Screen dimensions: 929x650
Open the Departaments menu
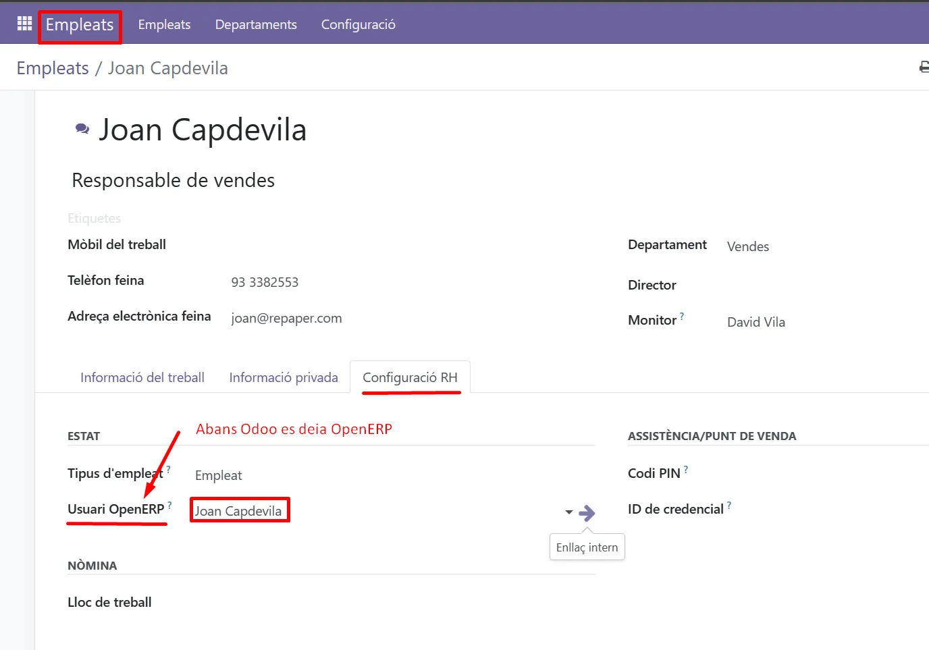coord(256,24)
